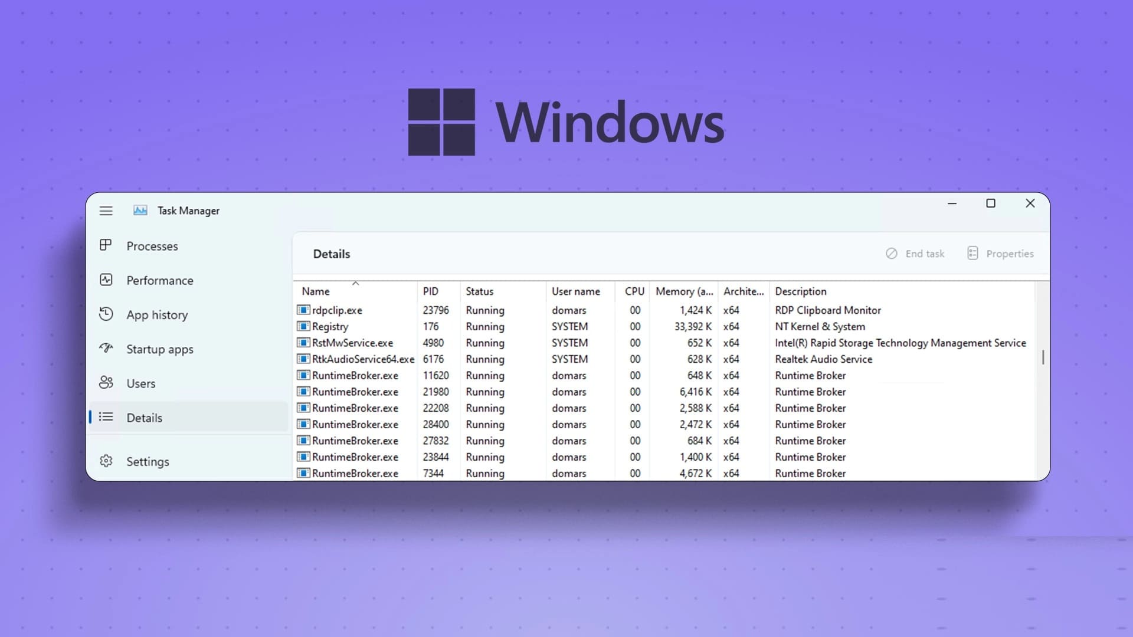Sort by the User name column header
This screenshot has height=637, width=1133.
(x=581, y=291)
